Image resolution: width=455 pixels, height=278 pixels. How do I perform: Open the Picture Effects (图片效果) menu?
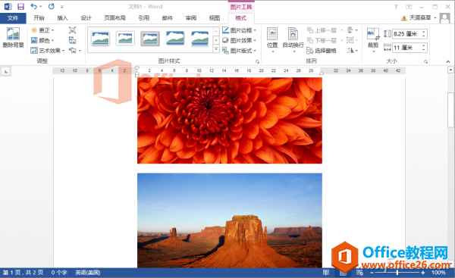pos(240,40)
